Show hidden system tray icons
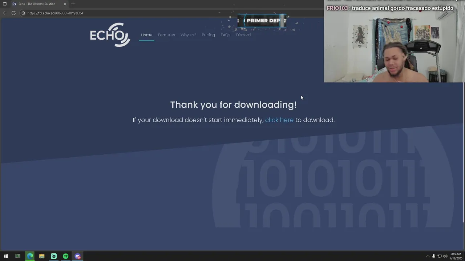Image resolution: width=465 pixels, height=261 pixels. point(428,256)
